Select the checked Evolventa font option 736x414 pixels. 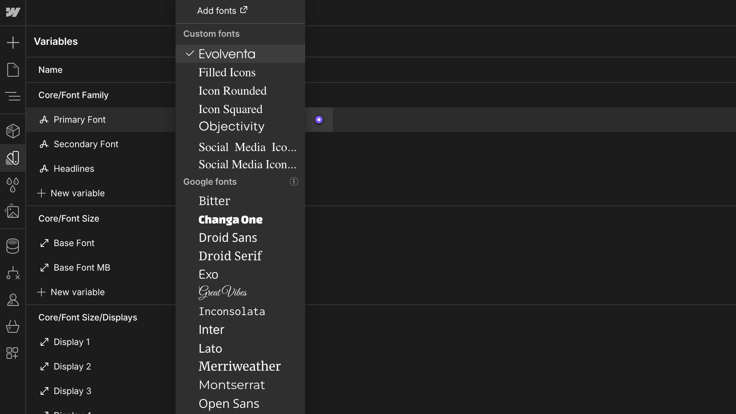click(240, 54)
